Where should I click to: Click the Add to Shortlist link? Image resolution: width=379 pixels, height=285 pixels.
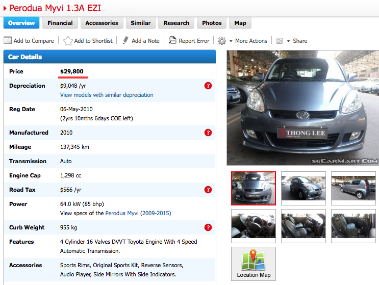pyautogui.click(x=93, y=41)
